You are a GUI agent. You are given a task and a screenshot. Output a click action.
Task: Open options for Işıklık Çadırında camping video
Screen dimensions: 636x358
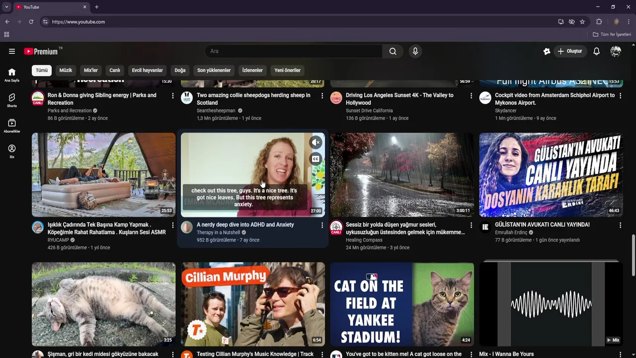click(173, 225)
